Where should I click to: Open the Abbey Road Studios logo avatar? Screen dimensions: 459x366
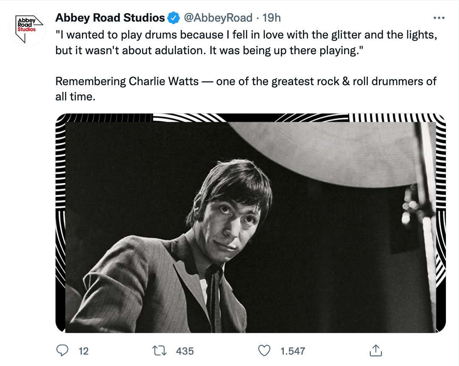point(28,29)
